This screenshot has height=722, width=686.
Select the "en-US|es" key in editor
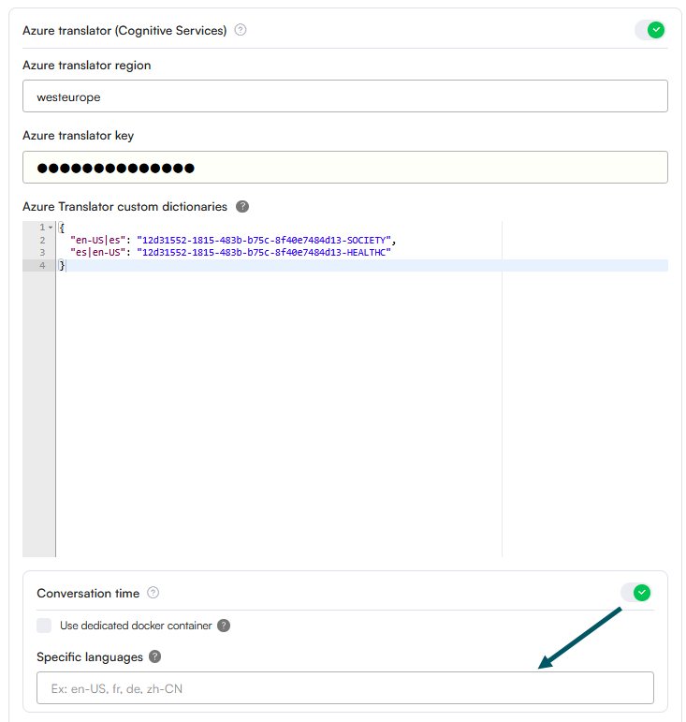pyautogui.click(x=97, y=241)
